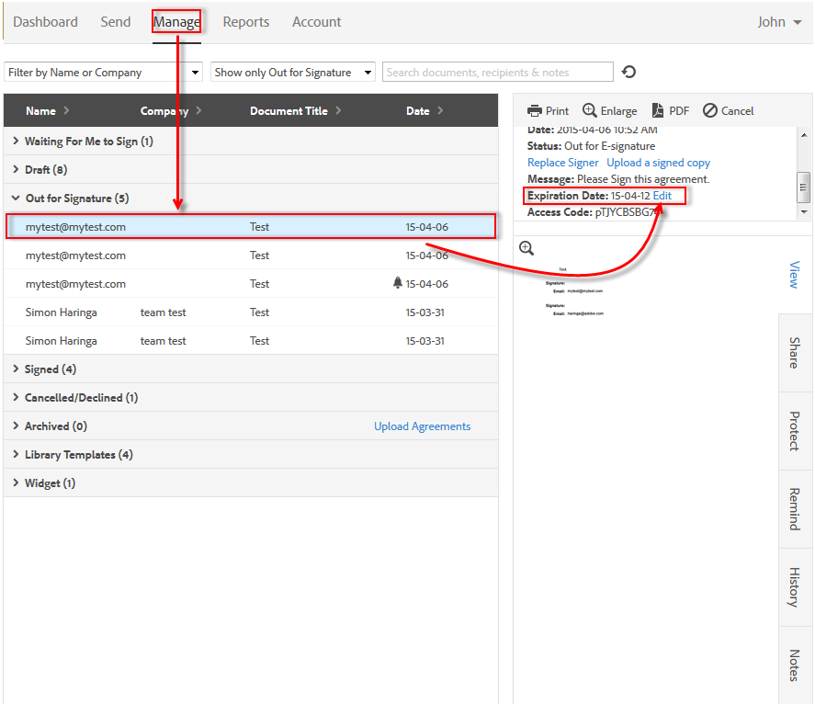
Task: Click the Cancel agreement icon
Action: (710, 111)
